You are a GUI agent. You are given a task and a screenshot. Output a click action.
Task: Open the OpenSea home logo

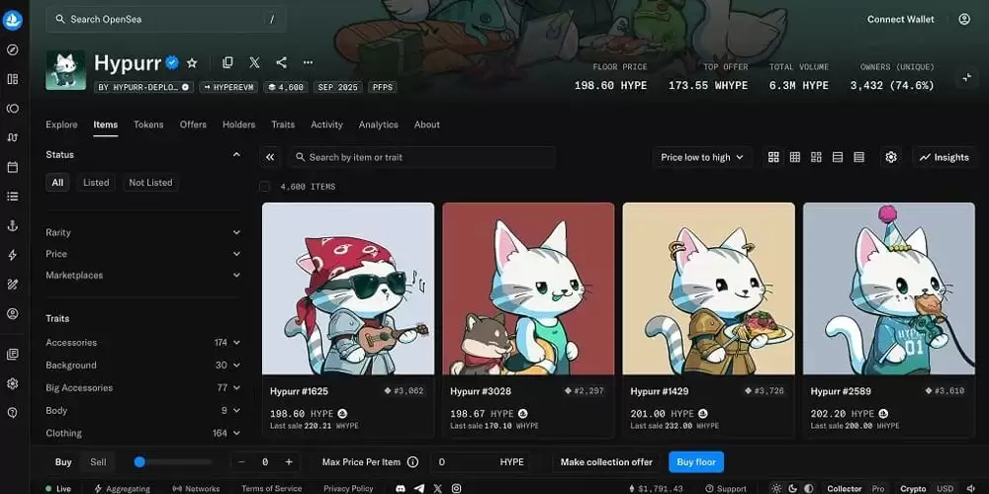click(x=13, y=20)
